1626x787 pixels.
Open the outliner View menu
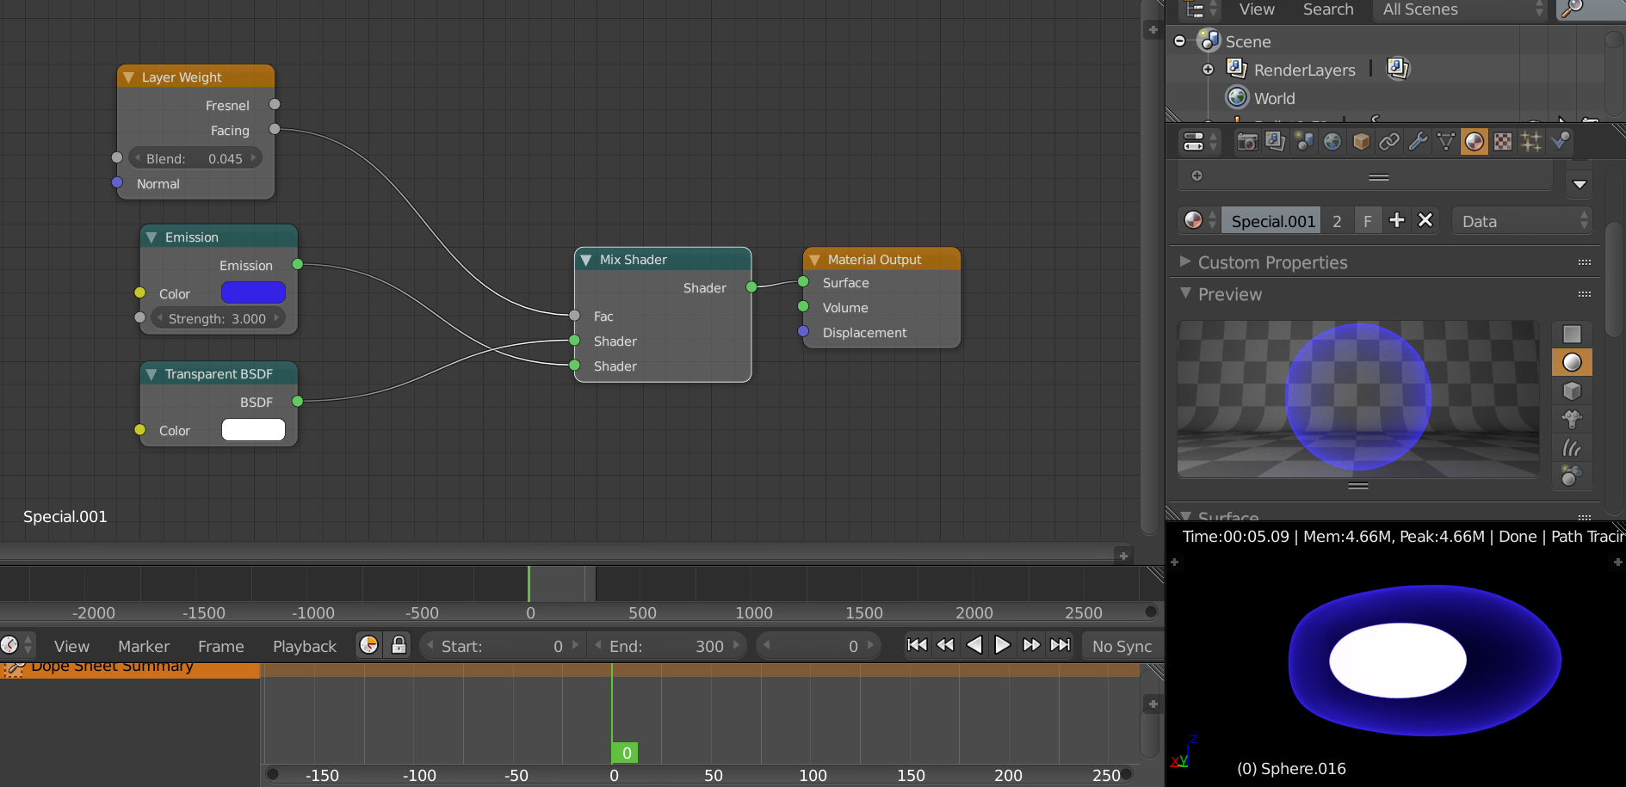[1257, 9]
